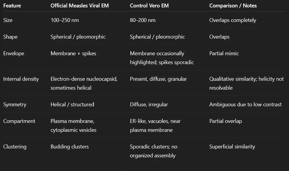Click the Membrane + spikes cell
289x171 pixels.
click(x=73, y=53)
